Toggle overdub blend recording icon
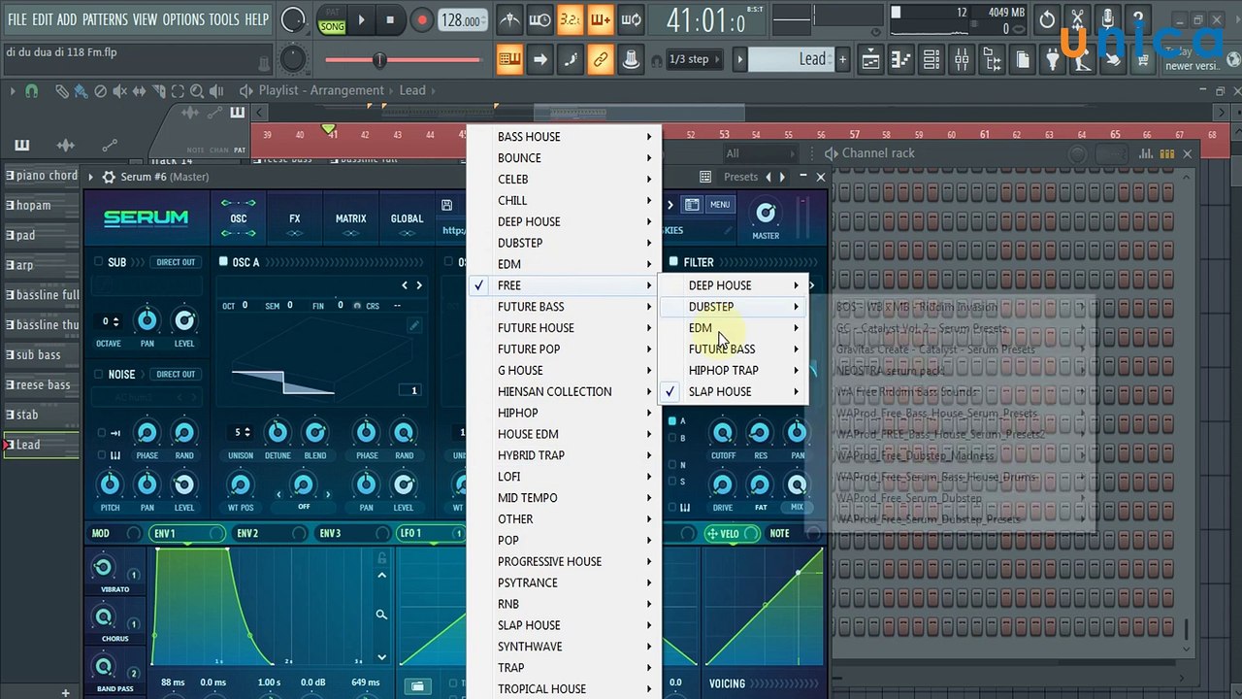Screen dimensions: 1242x699 tap(601, 19)
